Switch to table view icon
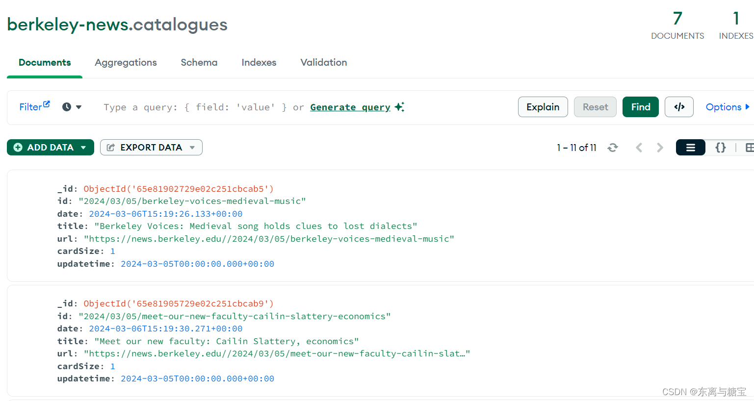The width and height of the screenshot is (754, 401). click(749, 148)
